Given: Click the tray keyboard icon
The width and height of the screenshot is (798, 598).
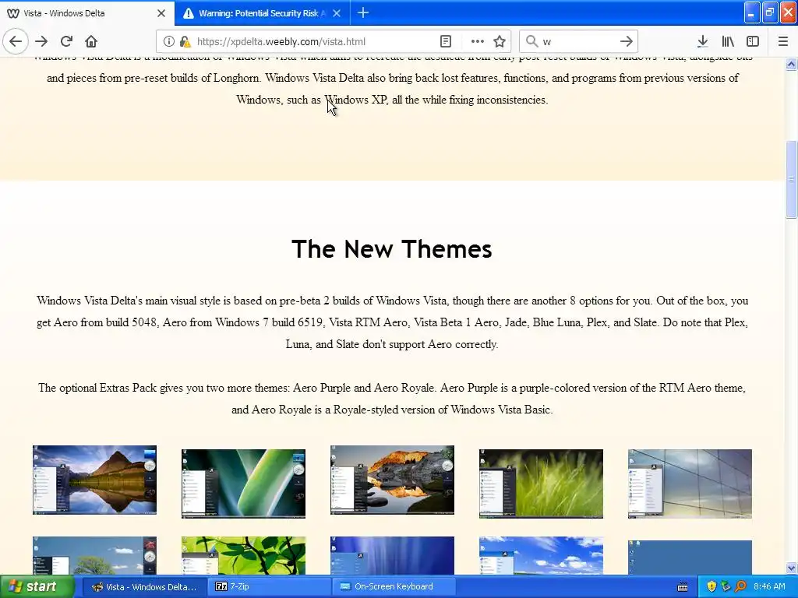Looking at the screenshot, I should click(x=683, y=587).
